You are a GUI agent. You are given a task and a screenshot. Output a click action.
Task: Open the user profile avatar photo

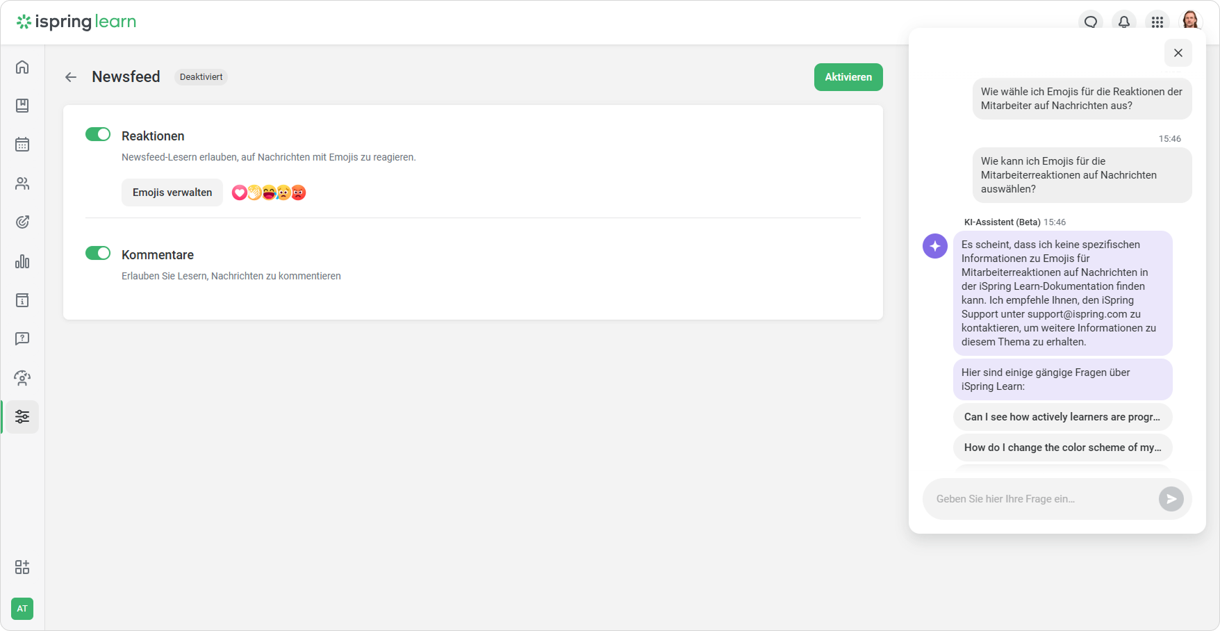pos(1190,20)
